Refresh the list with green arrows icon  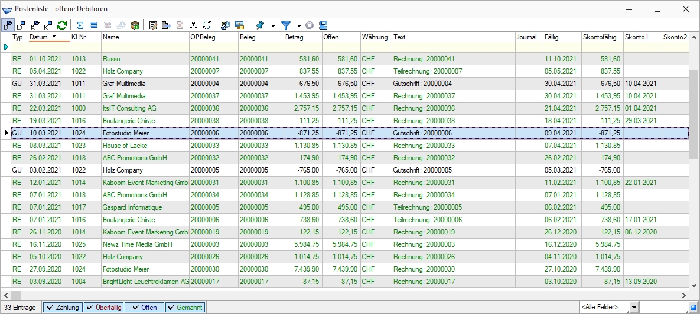pos(62,25)
